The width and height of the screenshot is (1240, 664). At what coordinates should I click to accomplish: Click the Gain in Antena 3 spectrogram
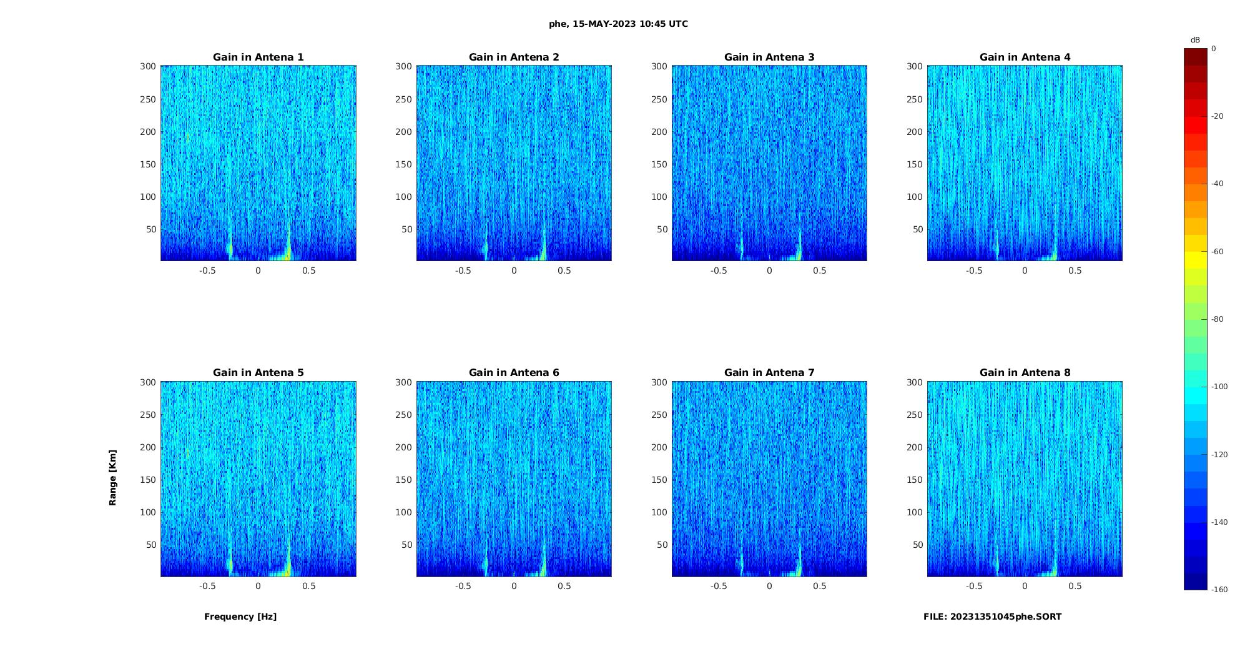coord(769,163)
